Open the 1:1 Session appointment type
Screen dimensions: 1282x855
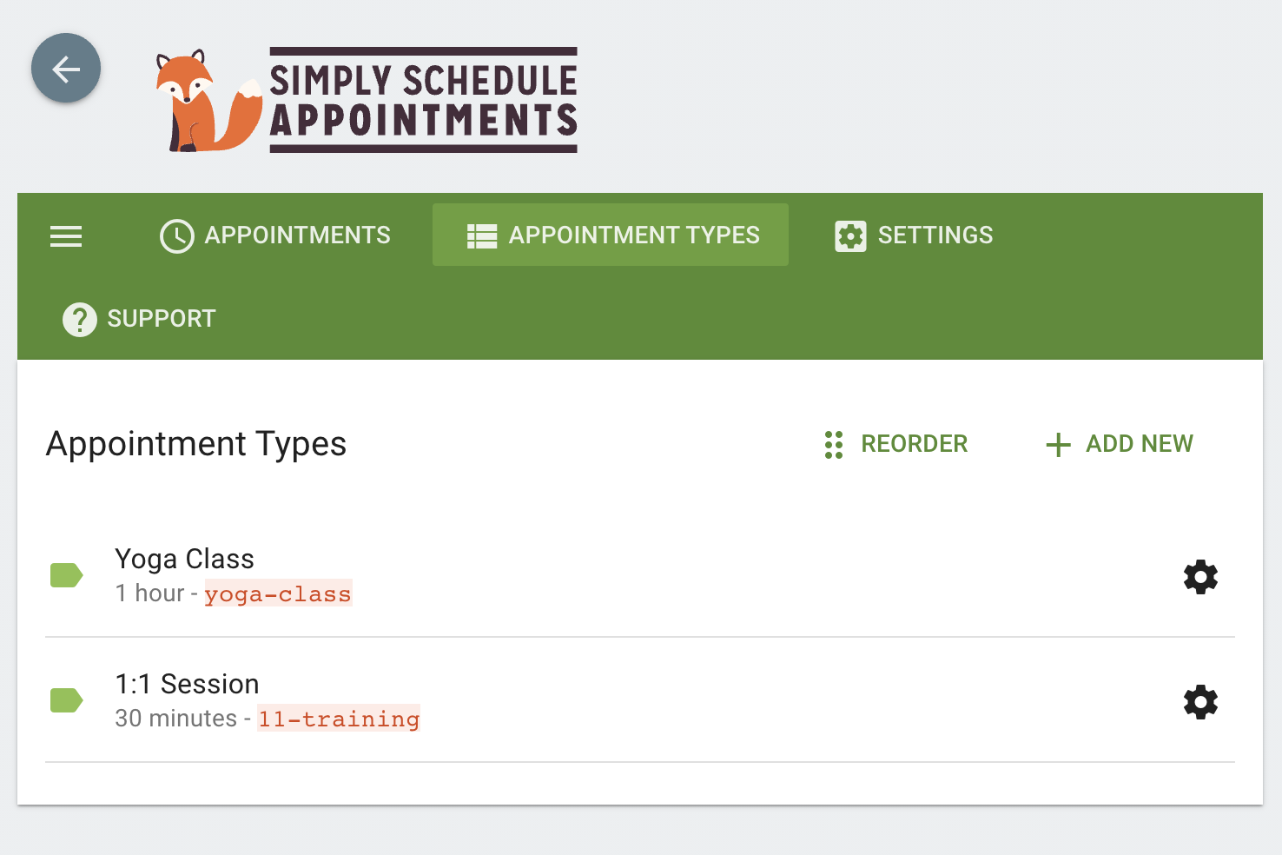187,684
